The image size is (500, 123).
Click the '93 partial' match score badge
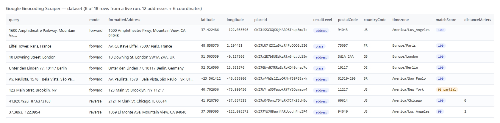(x=447, y=89)
